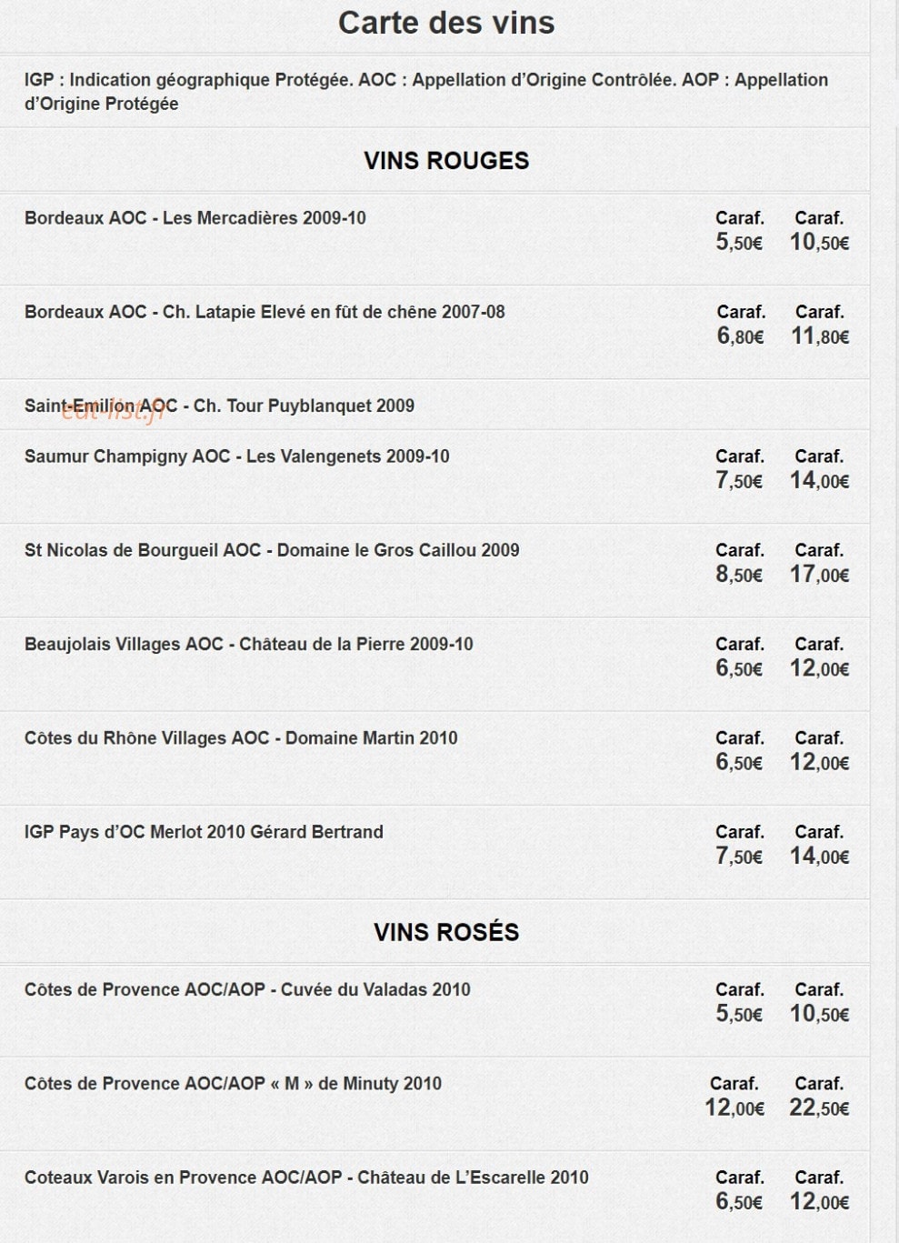Click the IGP AOC AOP definitions text
The width and height of the screenshot is (899, 1243).
(426, 92)
